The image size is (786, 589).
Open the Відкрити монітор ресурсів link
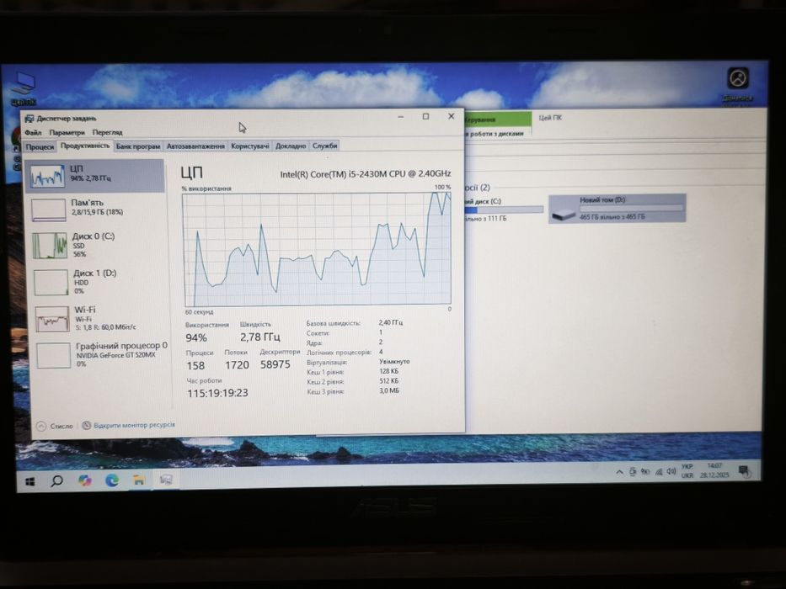[129, 425]
